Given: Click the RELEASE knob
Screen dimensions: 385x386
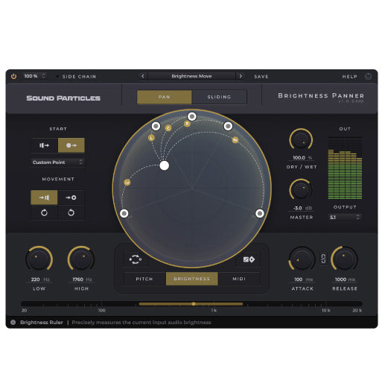Looking at the screenshot, I should [x=344, y=259].
